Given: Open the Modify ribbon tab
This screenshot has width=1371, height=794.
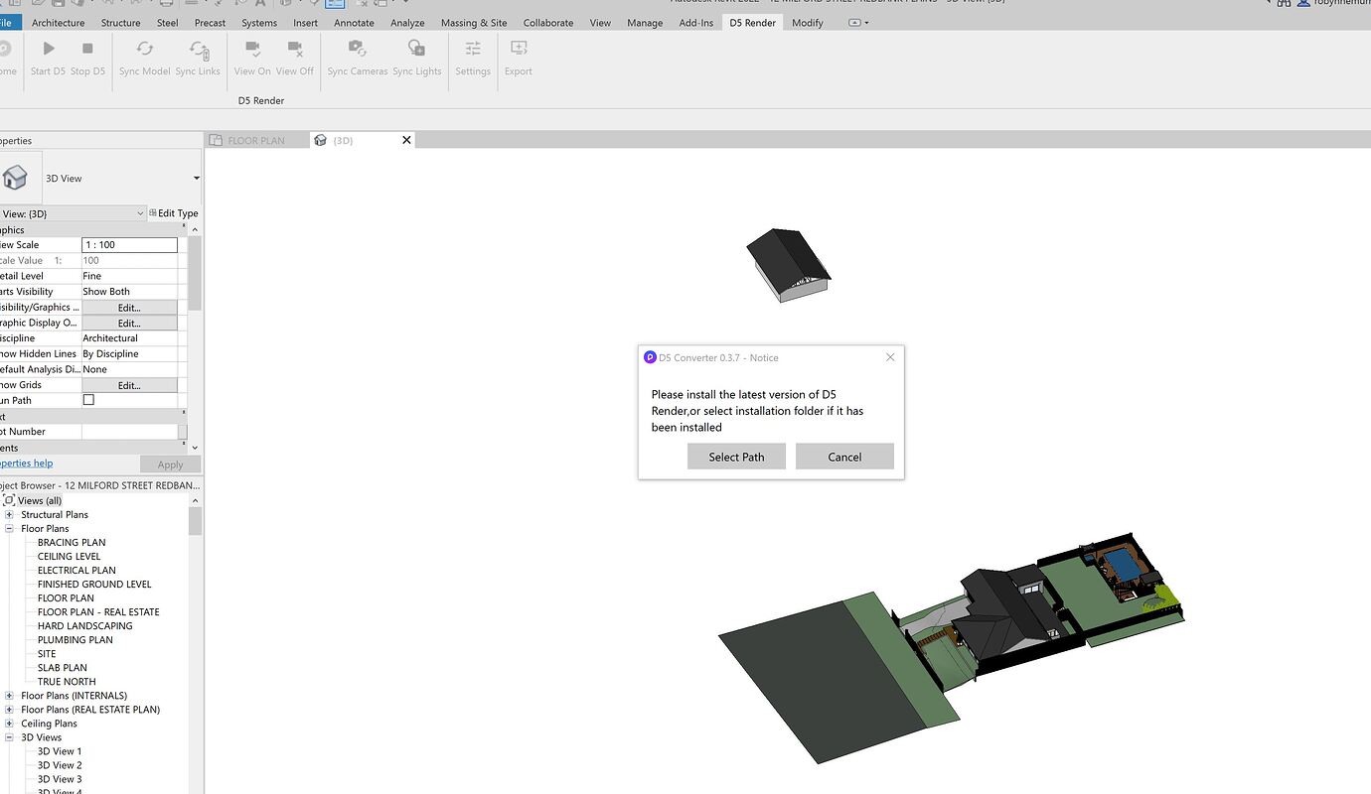Looking at the screenshot, I should [x=808, y=23].
